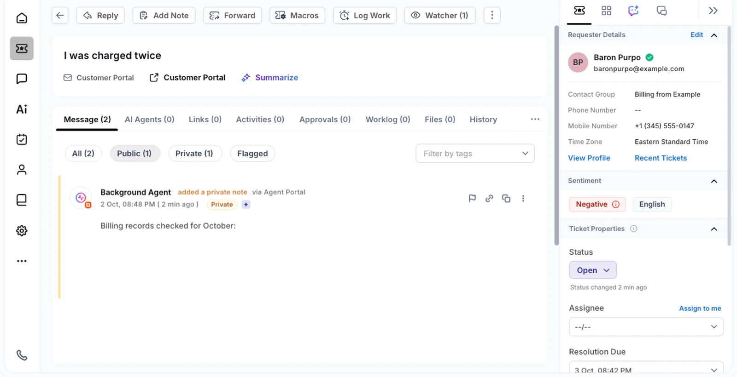
Task: Open the apps grid panel icon
Action: (606, 11)
